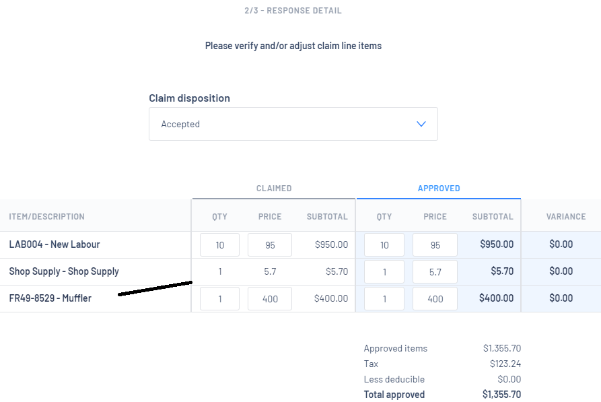Click approved QTY field for Shop Supply
Image resolution: width=601 pixels, height=402 pixels.
(x=384, y=272)
